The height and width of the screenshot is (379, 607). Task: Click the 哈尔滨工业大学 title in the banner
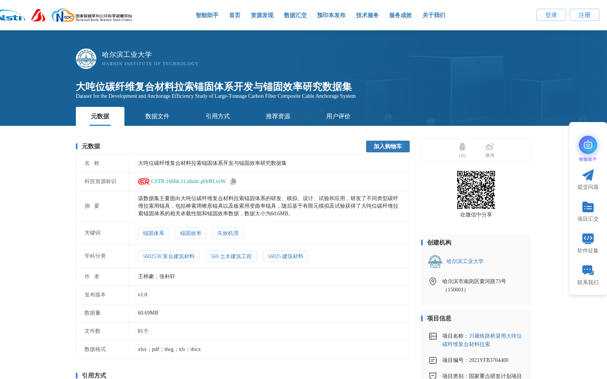click(x=127, y=55)
